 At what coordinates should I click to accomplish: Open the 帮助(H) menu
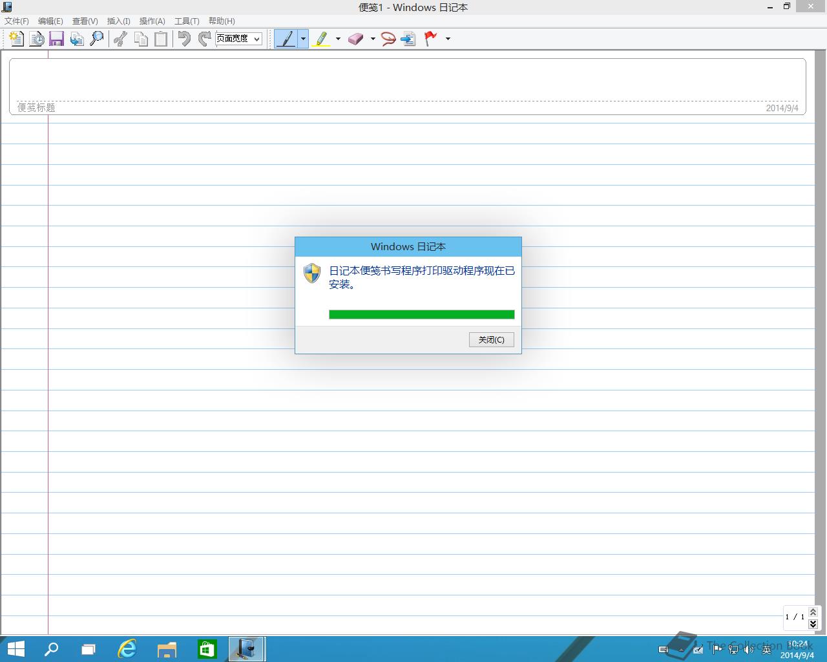pos(222,21)
